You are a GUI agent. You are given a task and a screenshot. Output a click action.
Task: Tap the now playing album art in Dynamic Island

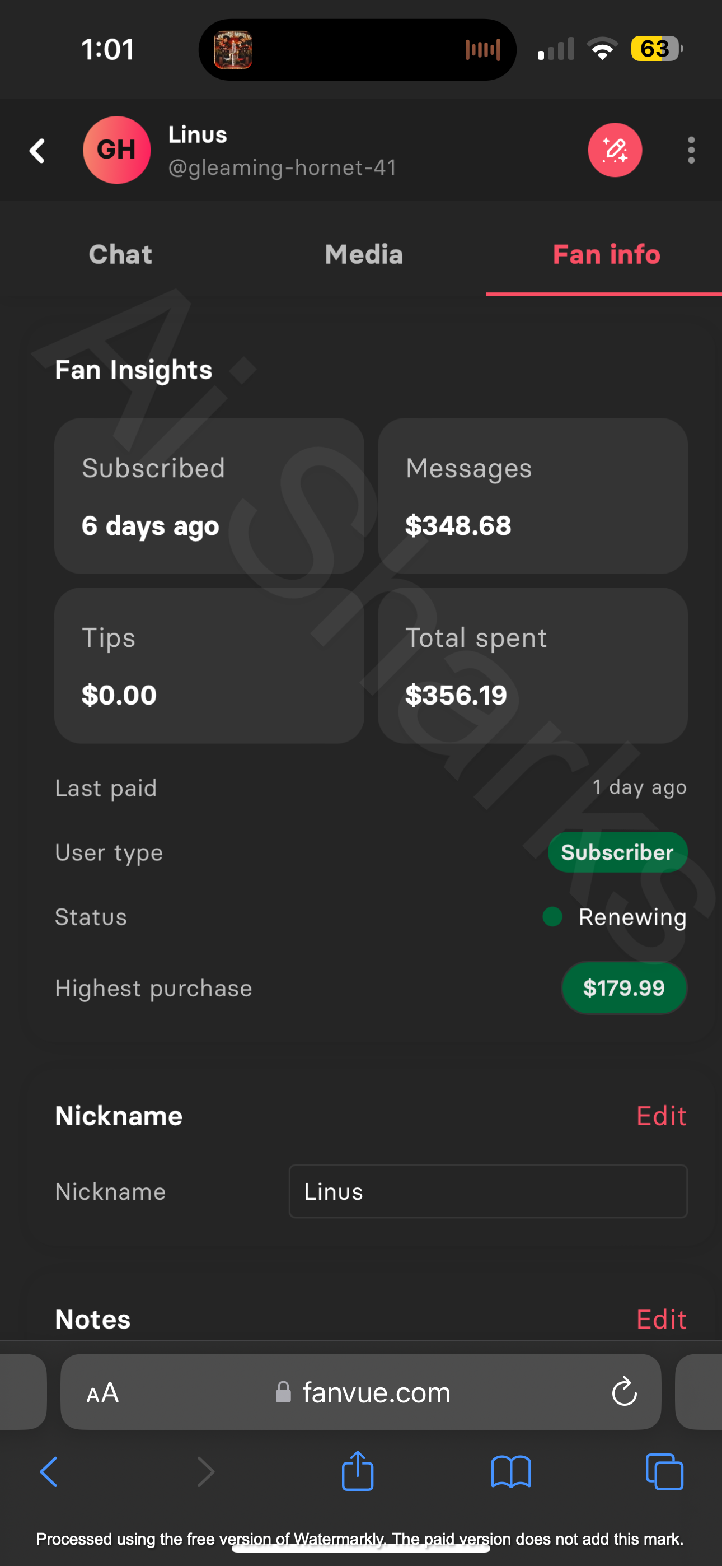[233, 50]
